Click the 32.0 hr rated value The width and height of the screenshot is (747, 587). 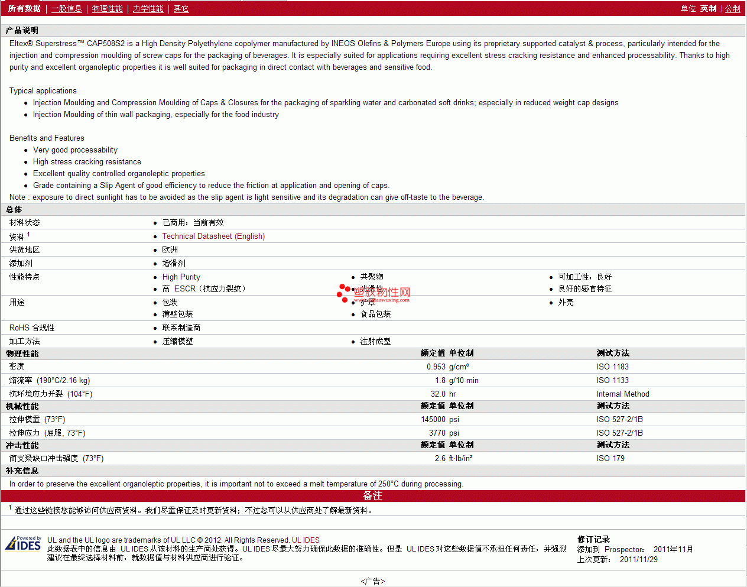(x=443, y=394)
